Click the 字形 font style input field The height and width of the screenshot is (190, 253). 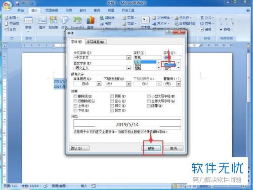[x=147, y=58]
